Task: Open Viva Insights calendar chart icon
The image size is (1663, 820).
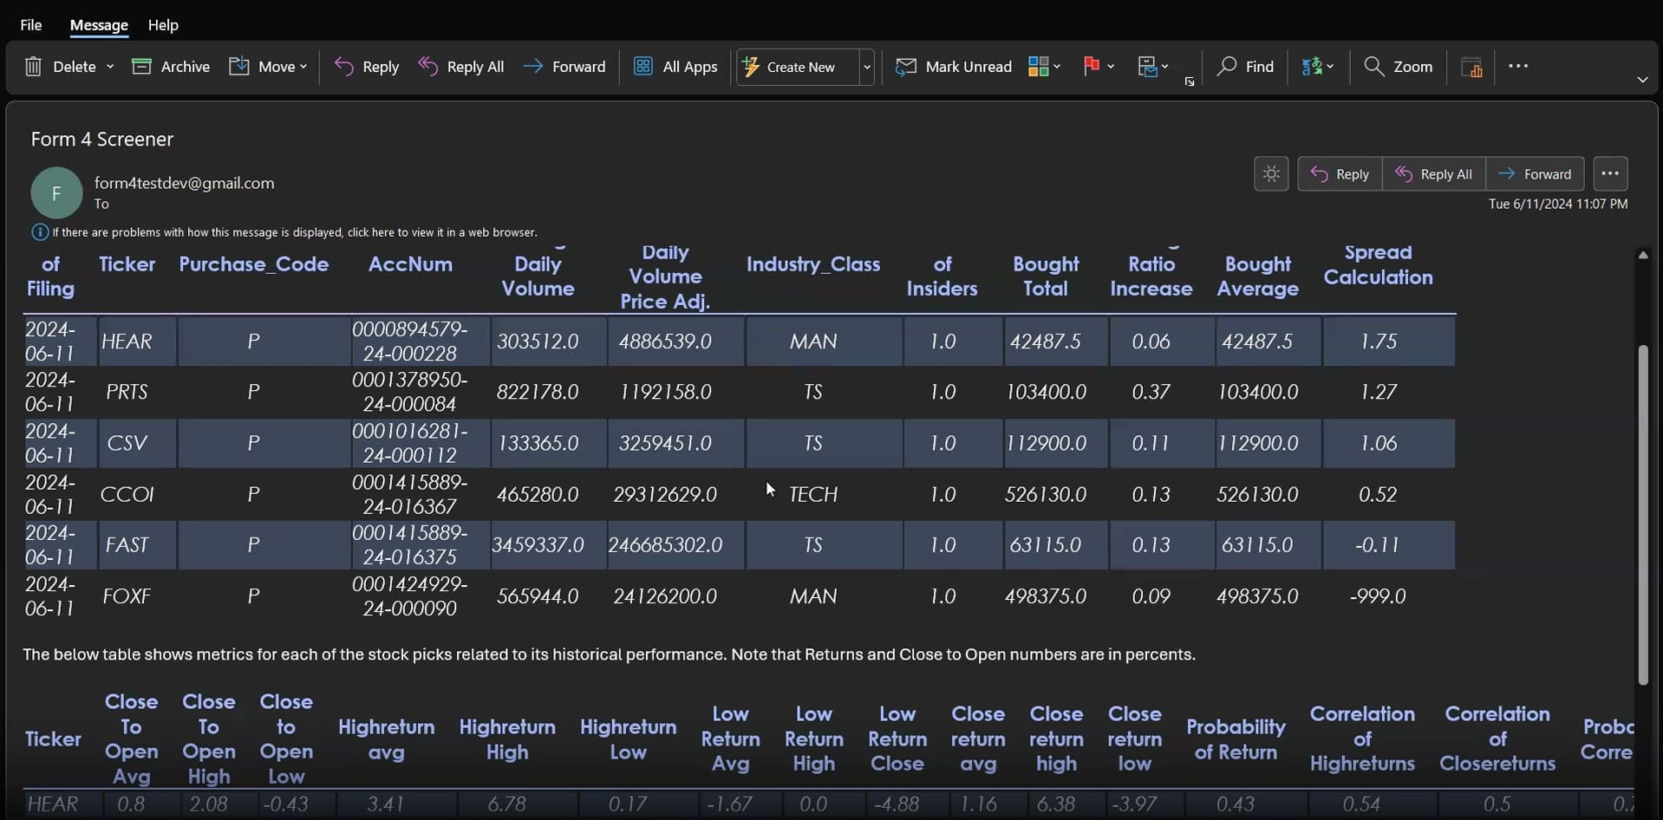Action: pyautogui.click(x=1471, y=67)
